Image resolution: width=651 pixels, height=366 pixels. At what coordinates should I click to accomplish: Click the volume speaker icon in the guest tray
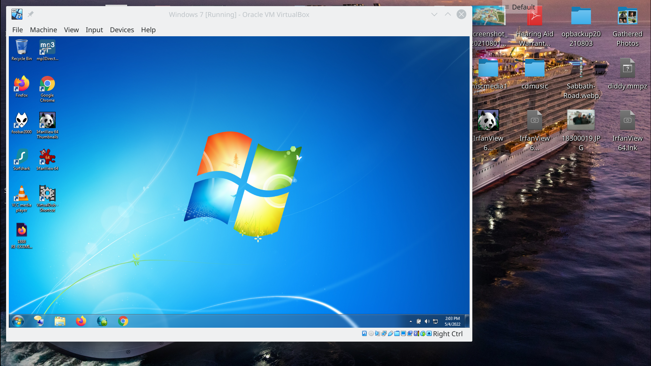click(x=427, y=321)
